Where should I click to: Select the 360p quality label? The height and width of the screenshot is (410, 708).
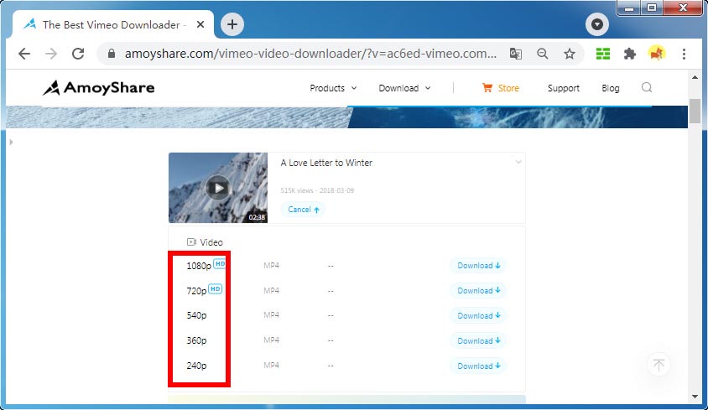pyautogui.click(x=196, y=340)
